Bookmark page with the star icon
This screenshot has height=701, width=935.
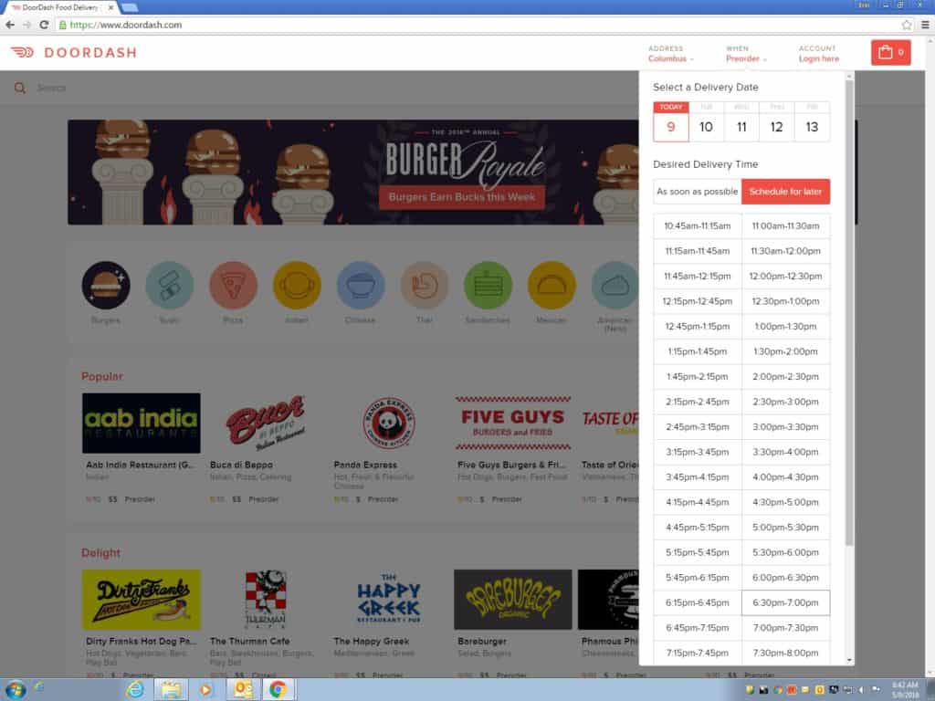(907, 25)
